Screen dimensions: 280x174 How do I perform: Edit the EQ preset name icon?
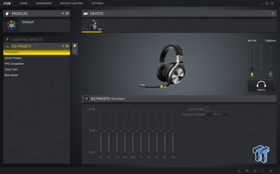click(x=86, y=99)
